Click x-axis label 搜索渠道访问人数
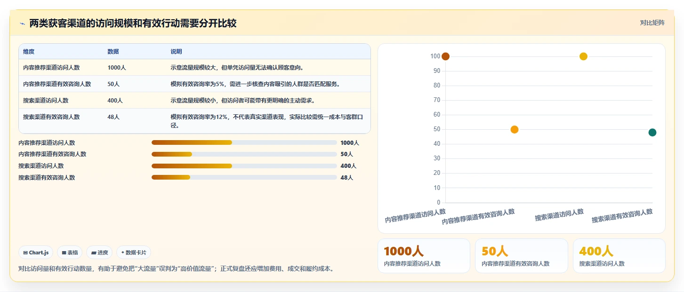Viewport: 684px width, 292px height. pyautogui.click(x=559, y=215)
